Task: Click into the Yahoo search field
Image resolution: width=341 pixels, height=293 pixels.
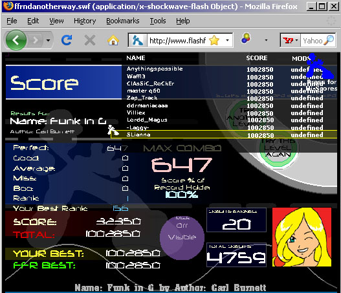Action: [x=313, y=41]
